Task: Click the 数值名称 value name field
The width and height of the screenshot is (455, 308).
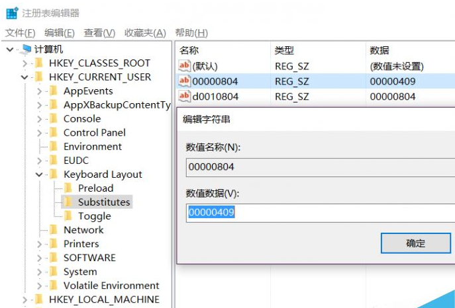Action: tap(318, 167)
